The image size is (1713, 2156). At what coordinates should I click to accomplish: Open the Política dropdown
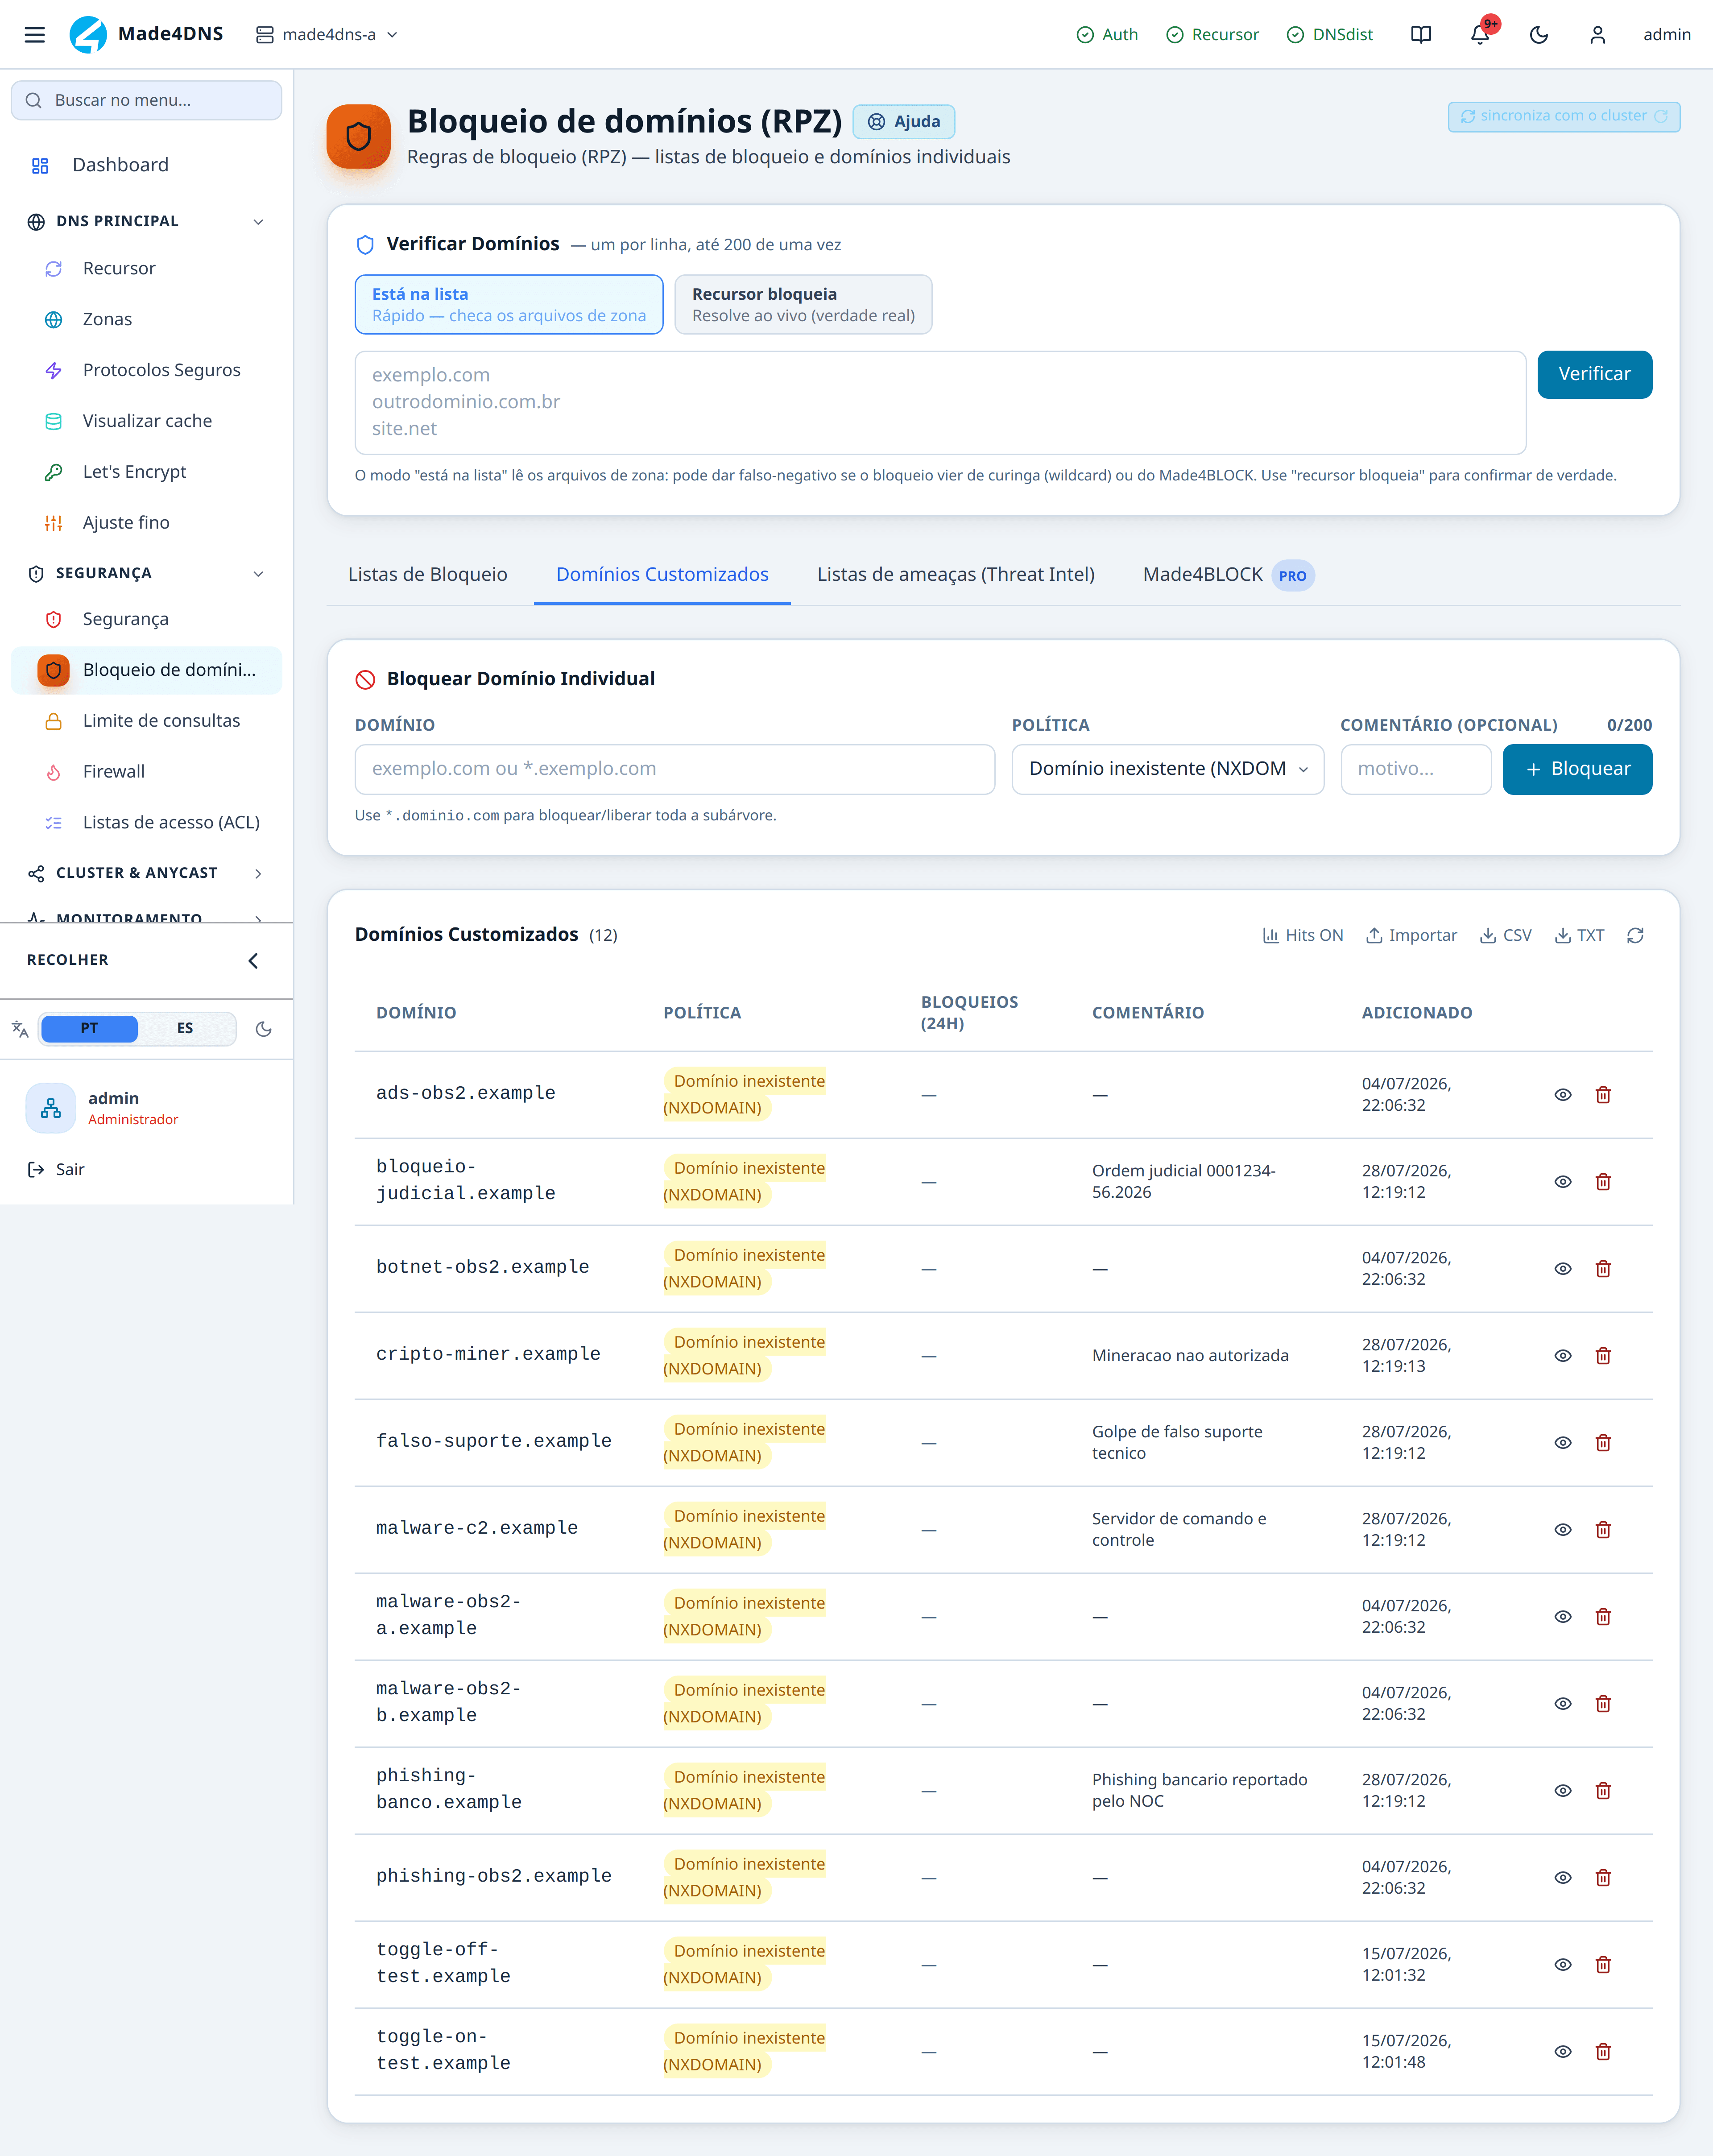[x=1167, y=769]
